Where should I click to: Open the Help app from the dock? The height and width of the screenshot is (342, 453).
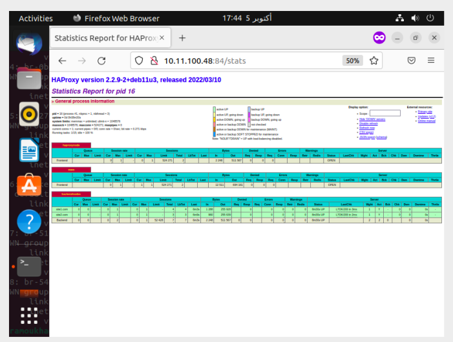click(29, 221)
